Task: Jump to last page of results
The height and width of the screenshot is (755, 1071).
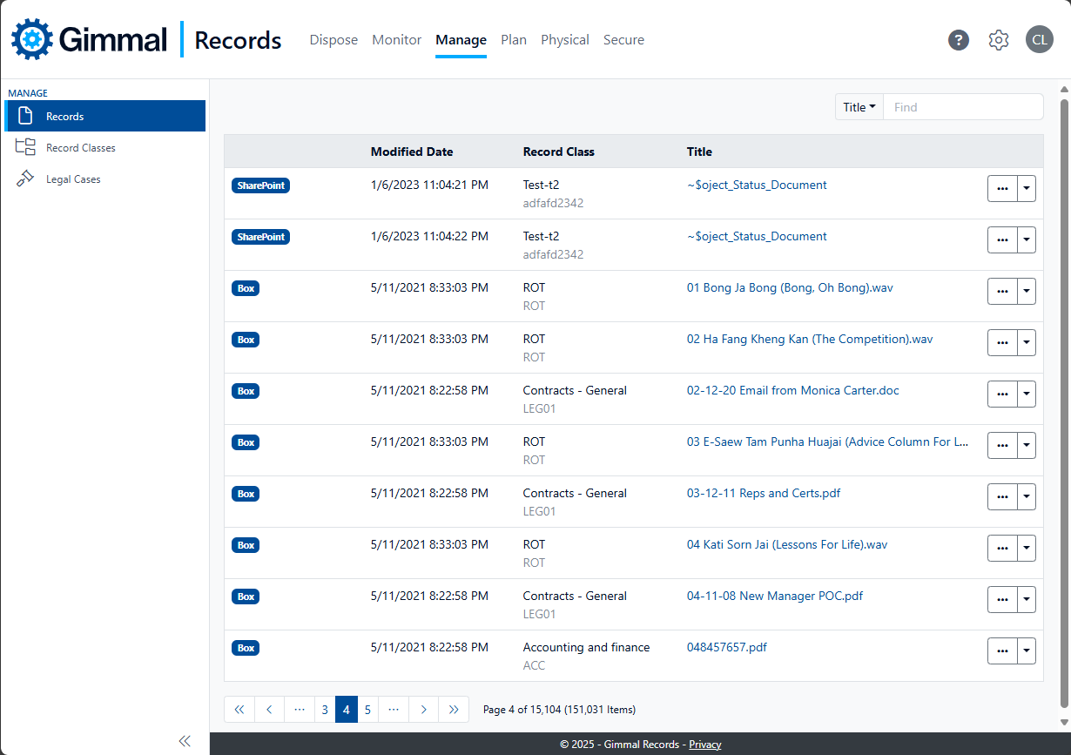Action: tap(454, 710)
